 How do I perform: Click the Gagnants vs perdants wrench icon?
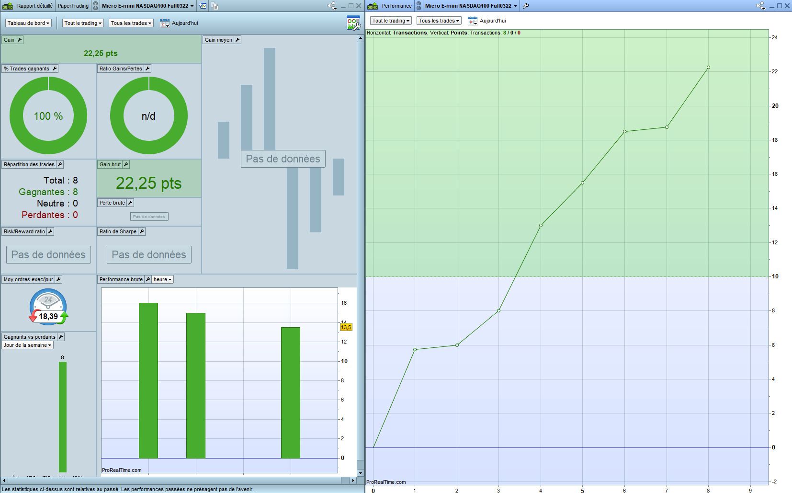pyautogui.click(x=61, y=337)
